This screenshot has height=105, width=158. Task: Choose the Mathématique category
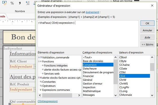tap(98, 91)
